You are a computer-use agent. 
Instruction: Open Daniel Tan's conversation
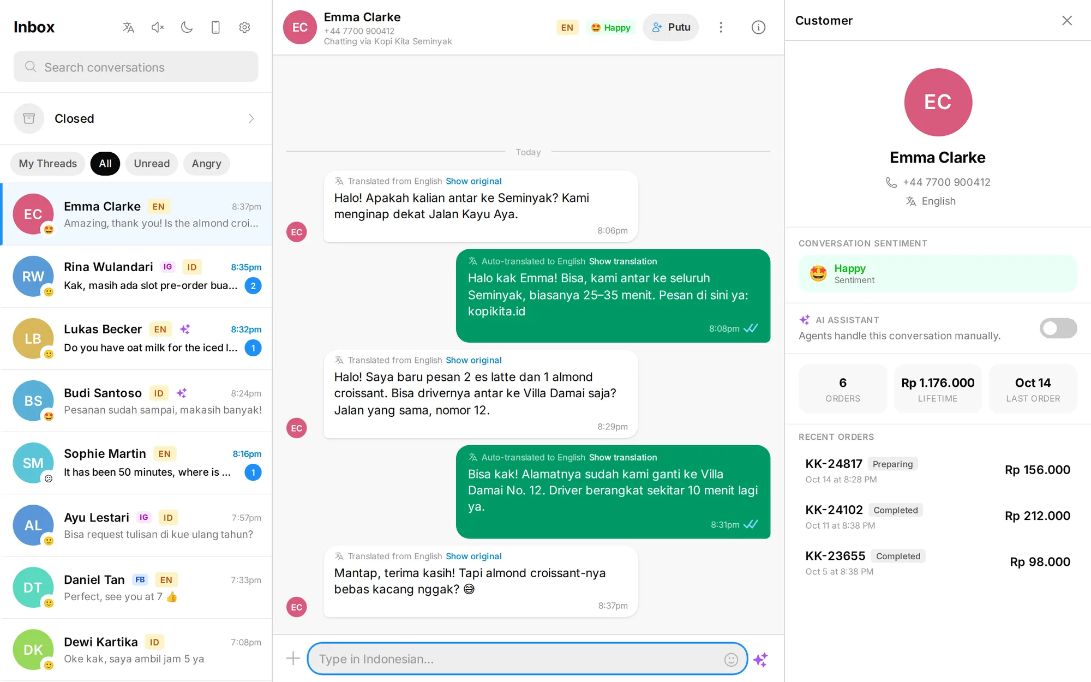136,588
